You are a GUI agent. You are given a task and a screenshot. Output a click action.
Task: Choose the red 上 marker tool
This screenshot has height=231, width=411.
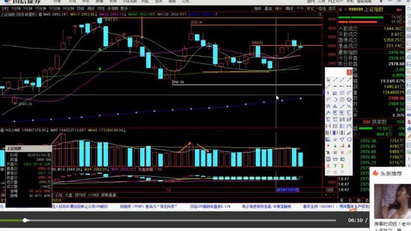pos(328,166)
